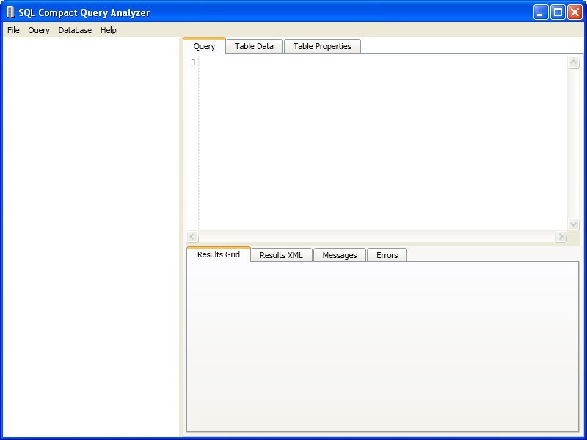Click the query editor scroll down arrow
The width and height of the screenshot is (587, 440).
pos(574,224)
